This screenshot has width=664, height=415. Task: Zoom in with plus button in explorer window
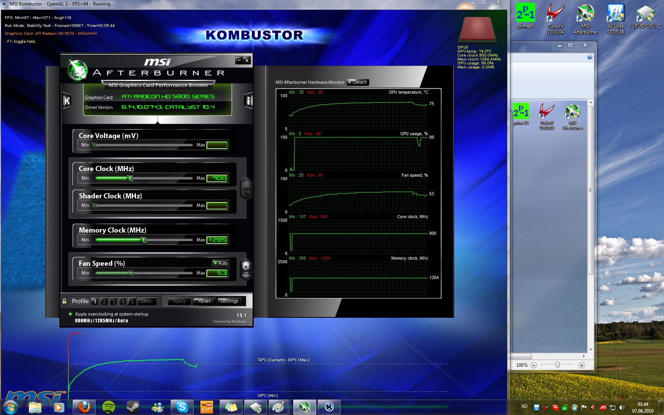click(x=581, y=365)
